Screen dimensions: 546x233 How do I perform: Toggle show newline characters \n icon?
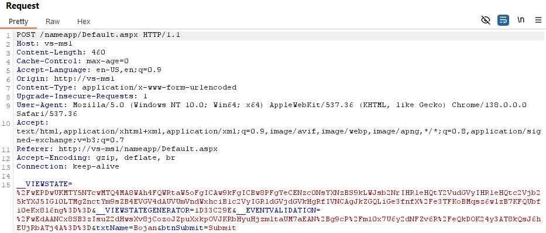tap(521, 20)
